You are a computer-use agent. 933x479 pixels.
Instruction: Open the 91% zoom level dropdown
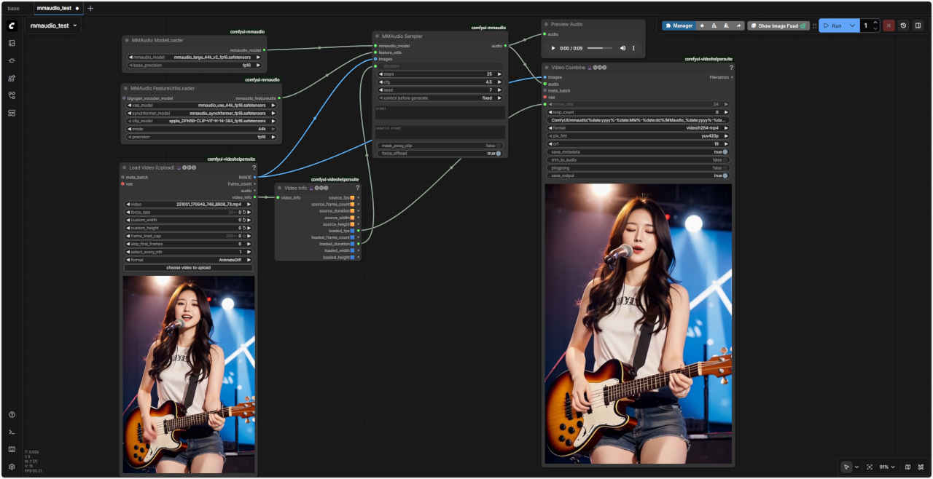point(887,467)
